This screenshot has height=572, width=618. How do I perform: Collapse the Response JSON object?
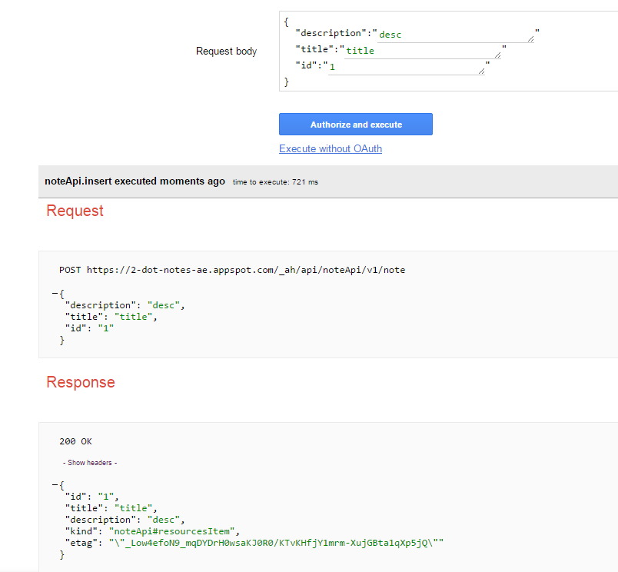pyautogui.click(x=55, y=485)
